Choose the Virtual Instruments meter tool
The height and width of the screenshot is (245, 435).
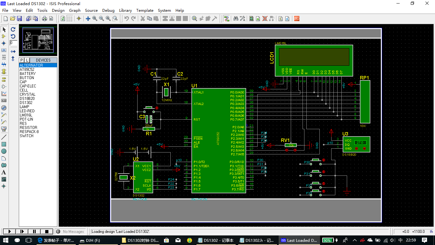point(4,129)
